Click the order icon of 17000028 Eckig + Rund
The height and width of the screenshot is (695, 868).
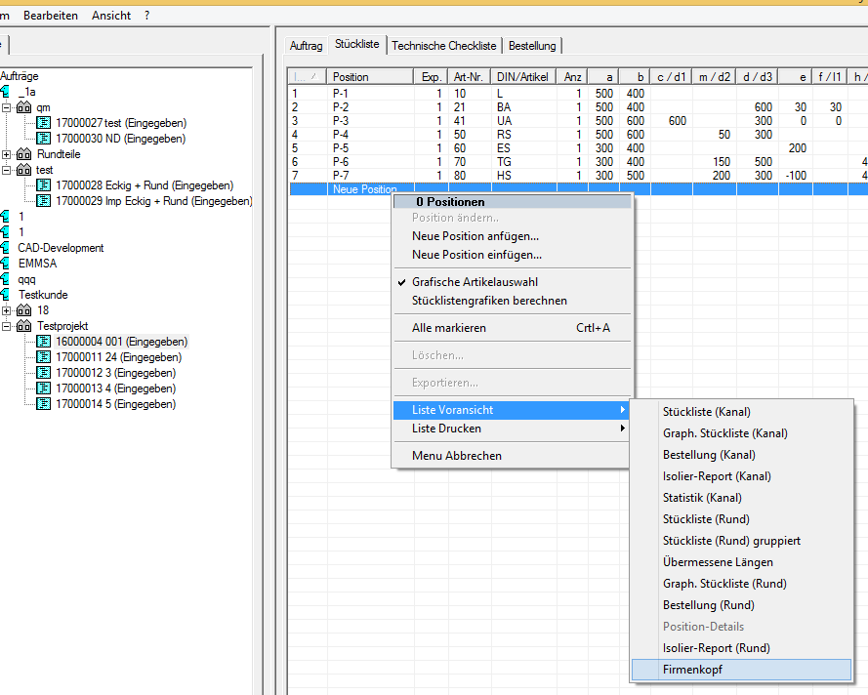(x=43, y=185)
